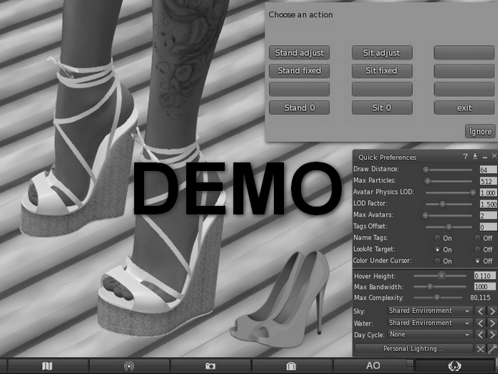Select previous Water preset arrow

[481, 323]
